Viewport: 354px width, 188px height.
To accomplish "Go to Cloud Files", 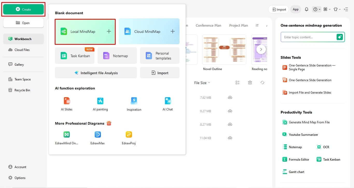I will (x=23, y=50).
